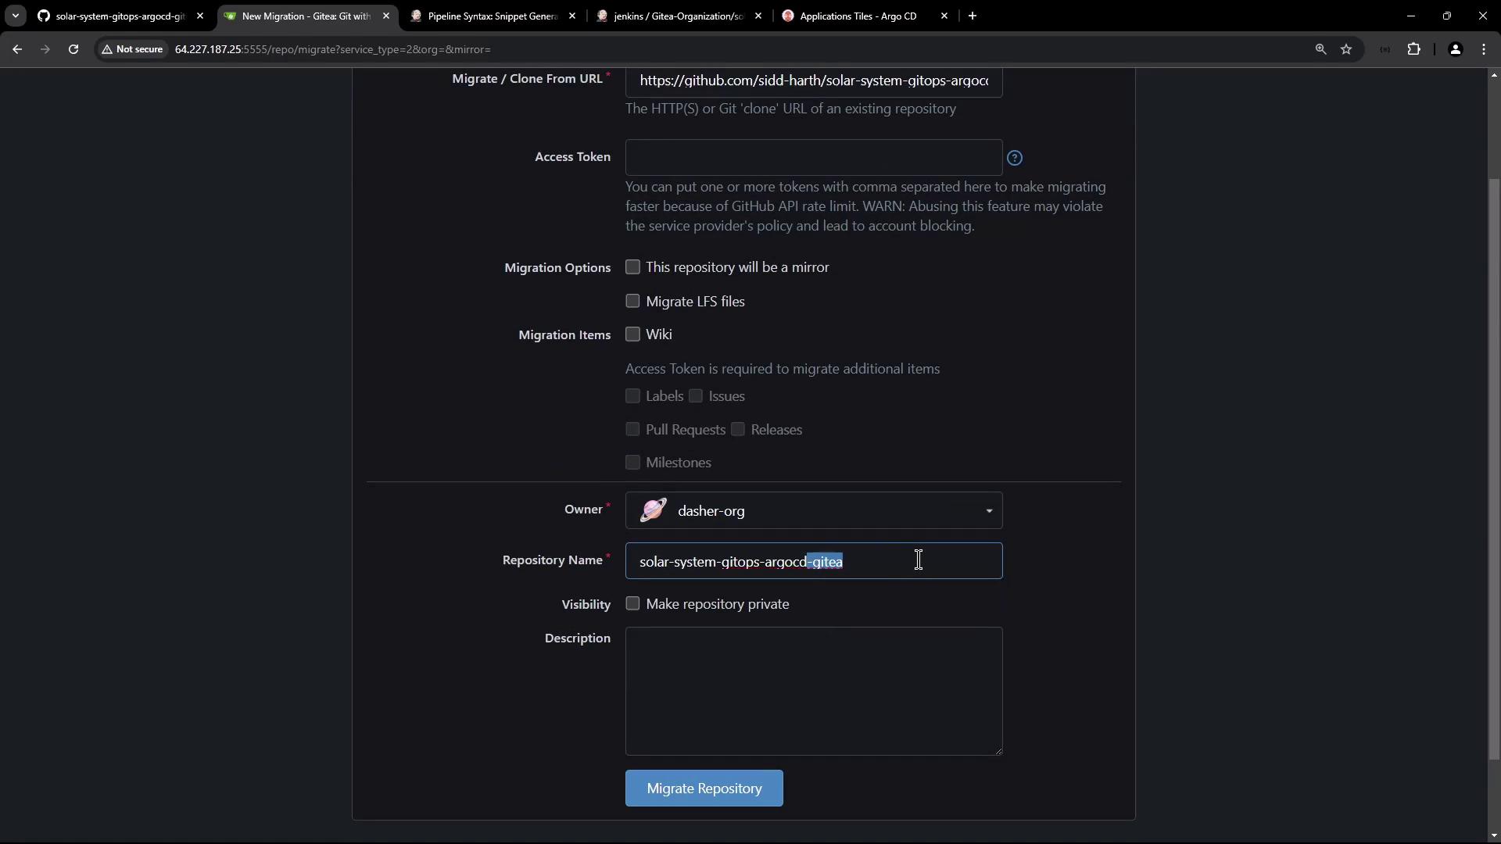Open the browser profile avatar icon
1501x844 pixels.
[1455, 49]
